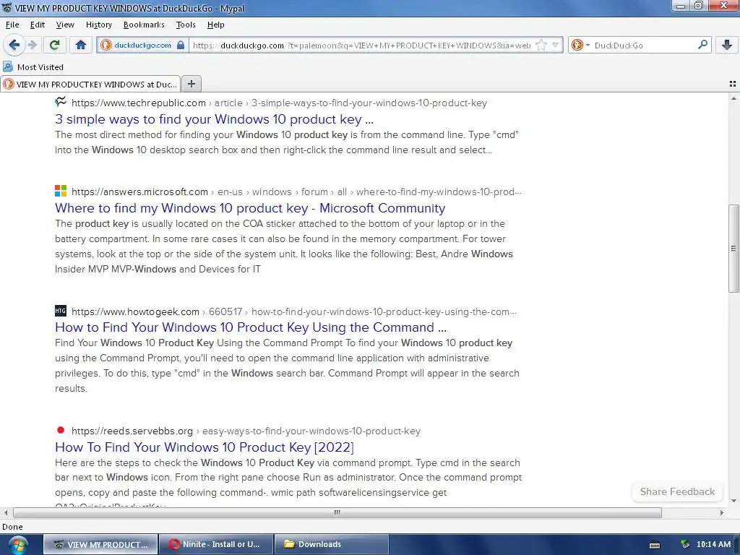Open the Bookmarks menu
Image resolution: width=740 pixels, height=555 pixels.
[x=144, y=25]
